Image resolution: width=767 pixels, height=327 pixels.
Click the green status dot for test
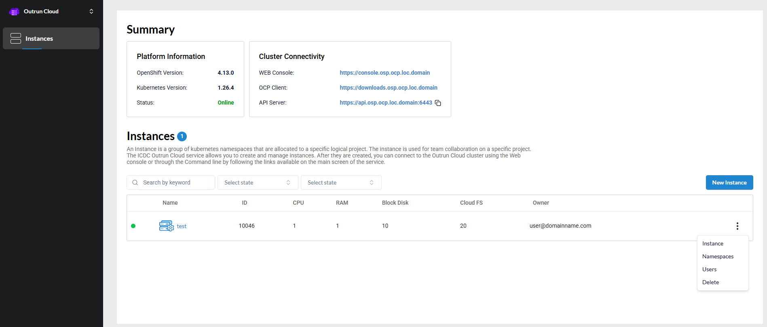tap(133, 226)
